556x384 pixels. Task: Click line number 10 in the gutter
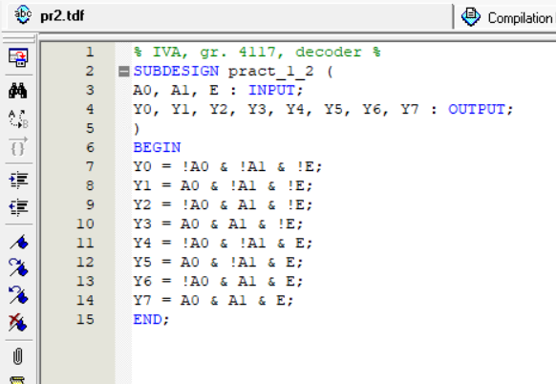tap(85, 224)
